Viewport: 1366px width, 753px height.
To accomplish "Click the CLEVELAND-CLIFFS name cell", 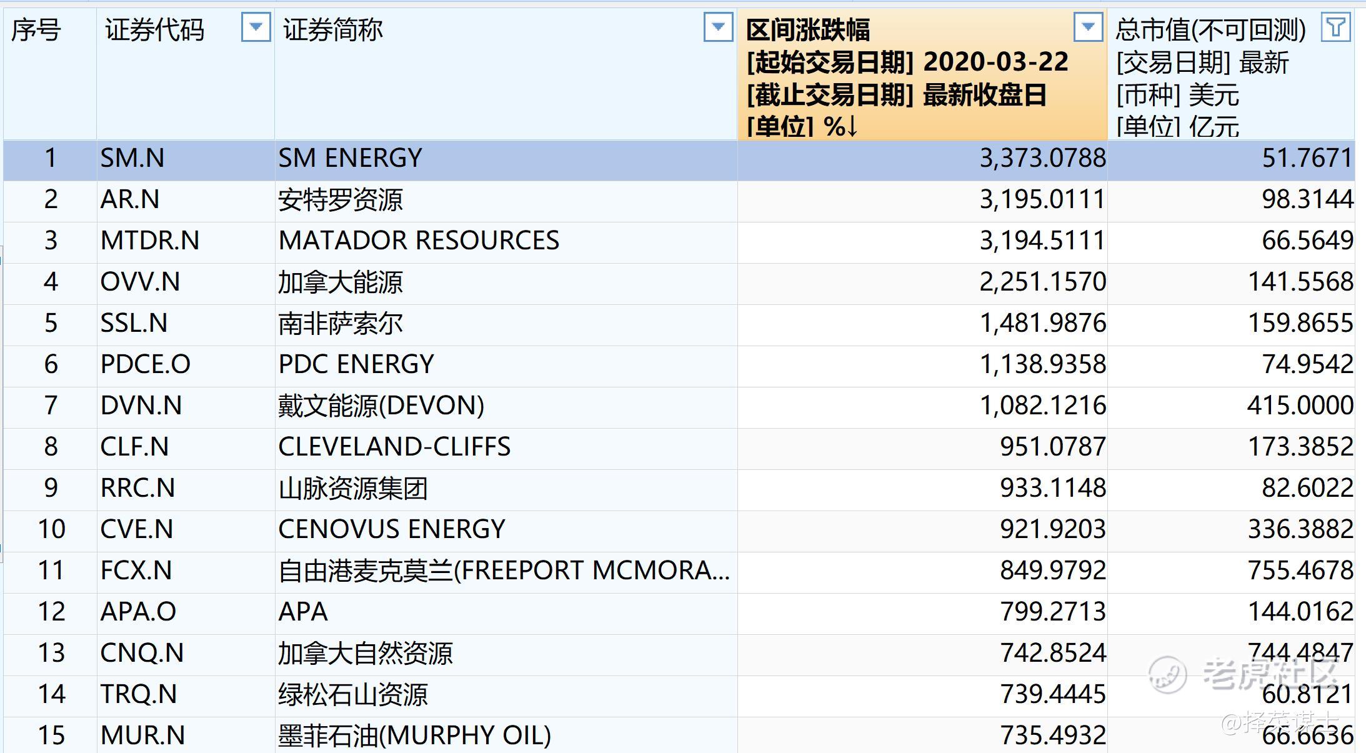I will (x=394, y=447).
